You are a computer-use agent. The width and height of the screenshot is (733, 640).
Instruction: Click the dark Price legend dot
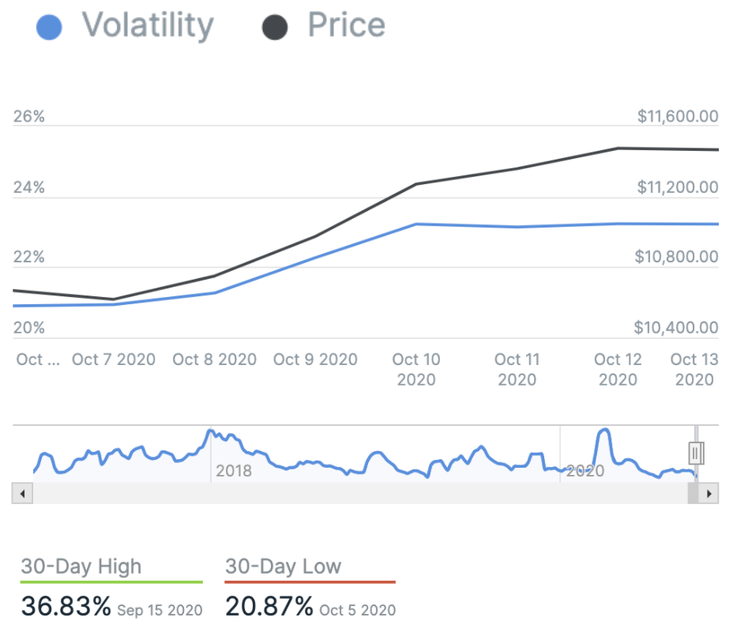click(274, 27)
